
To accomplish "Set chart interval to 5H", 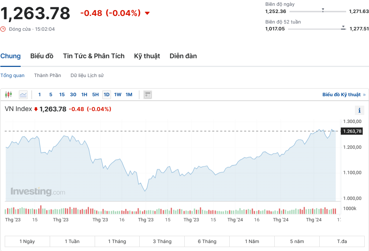I will 95,95.
